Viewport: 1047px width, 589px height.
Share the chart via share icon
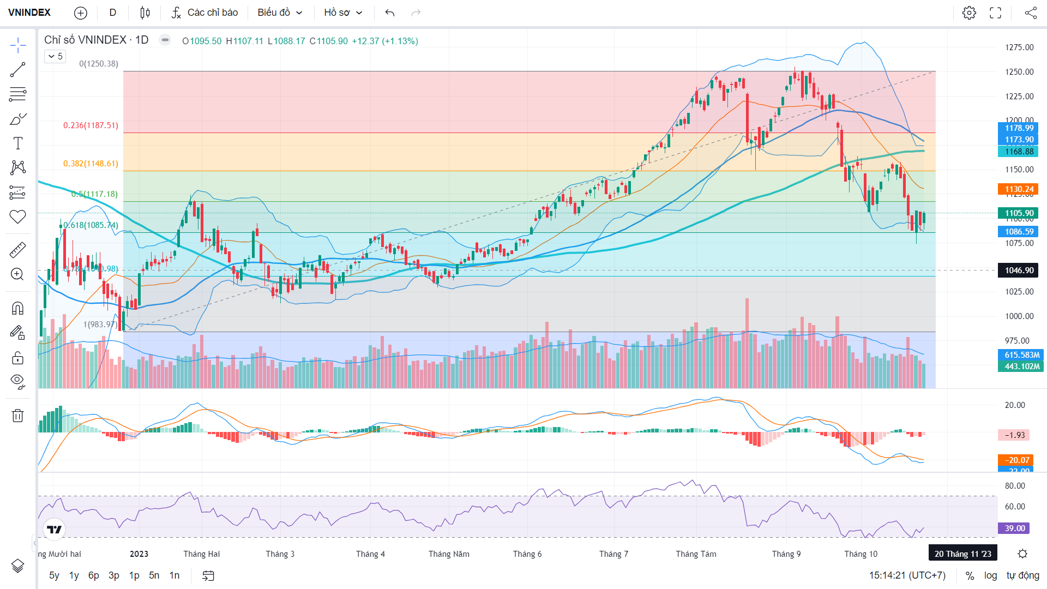pyautogui.click(x=1031, y=13)
